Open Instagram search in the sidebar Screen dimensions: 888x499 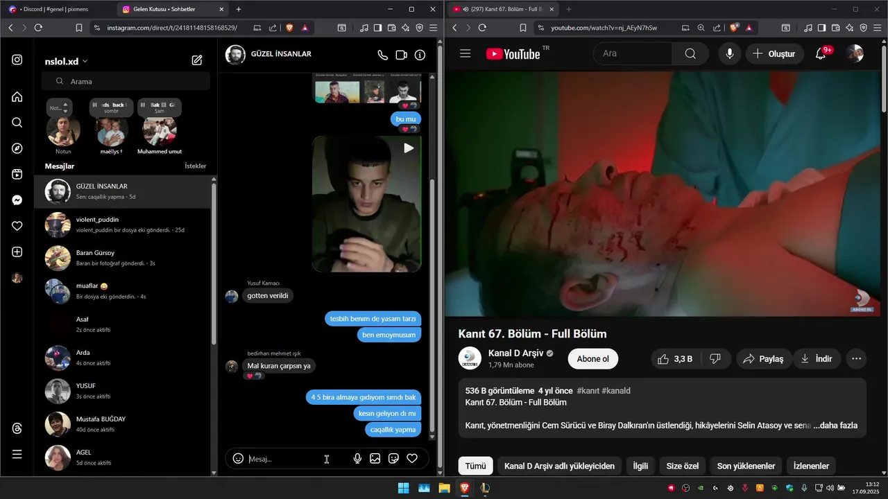pos(17,123)
